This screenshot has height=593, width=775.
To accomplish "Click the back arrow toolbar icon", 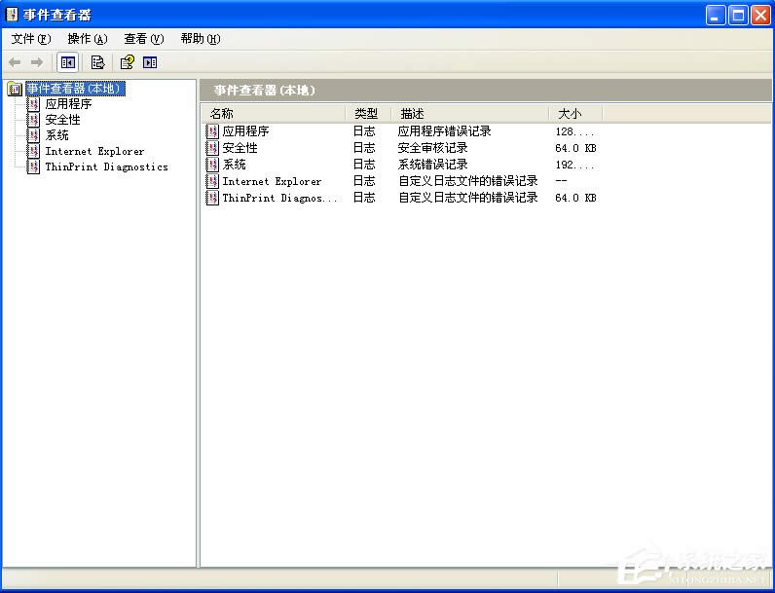I will (15, 62).
